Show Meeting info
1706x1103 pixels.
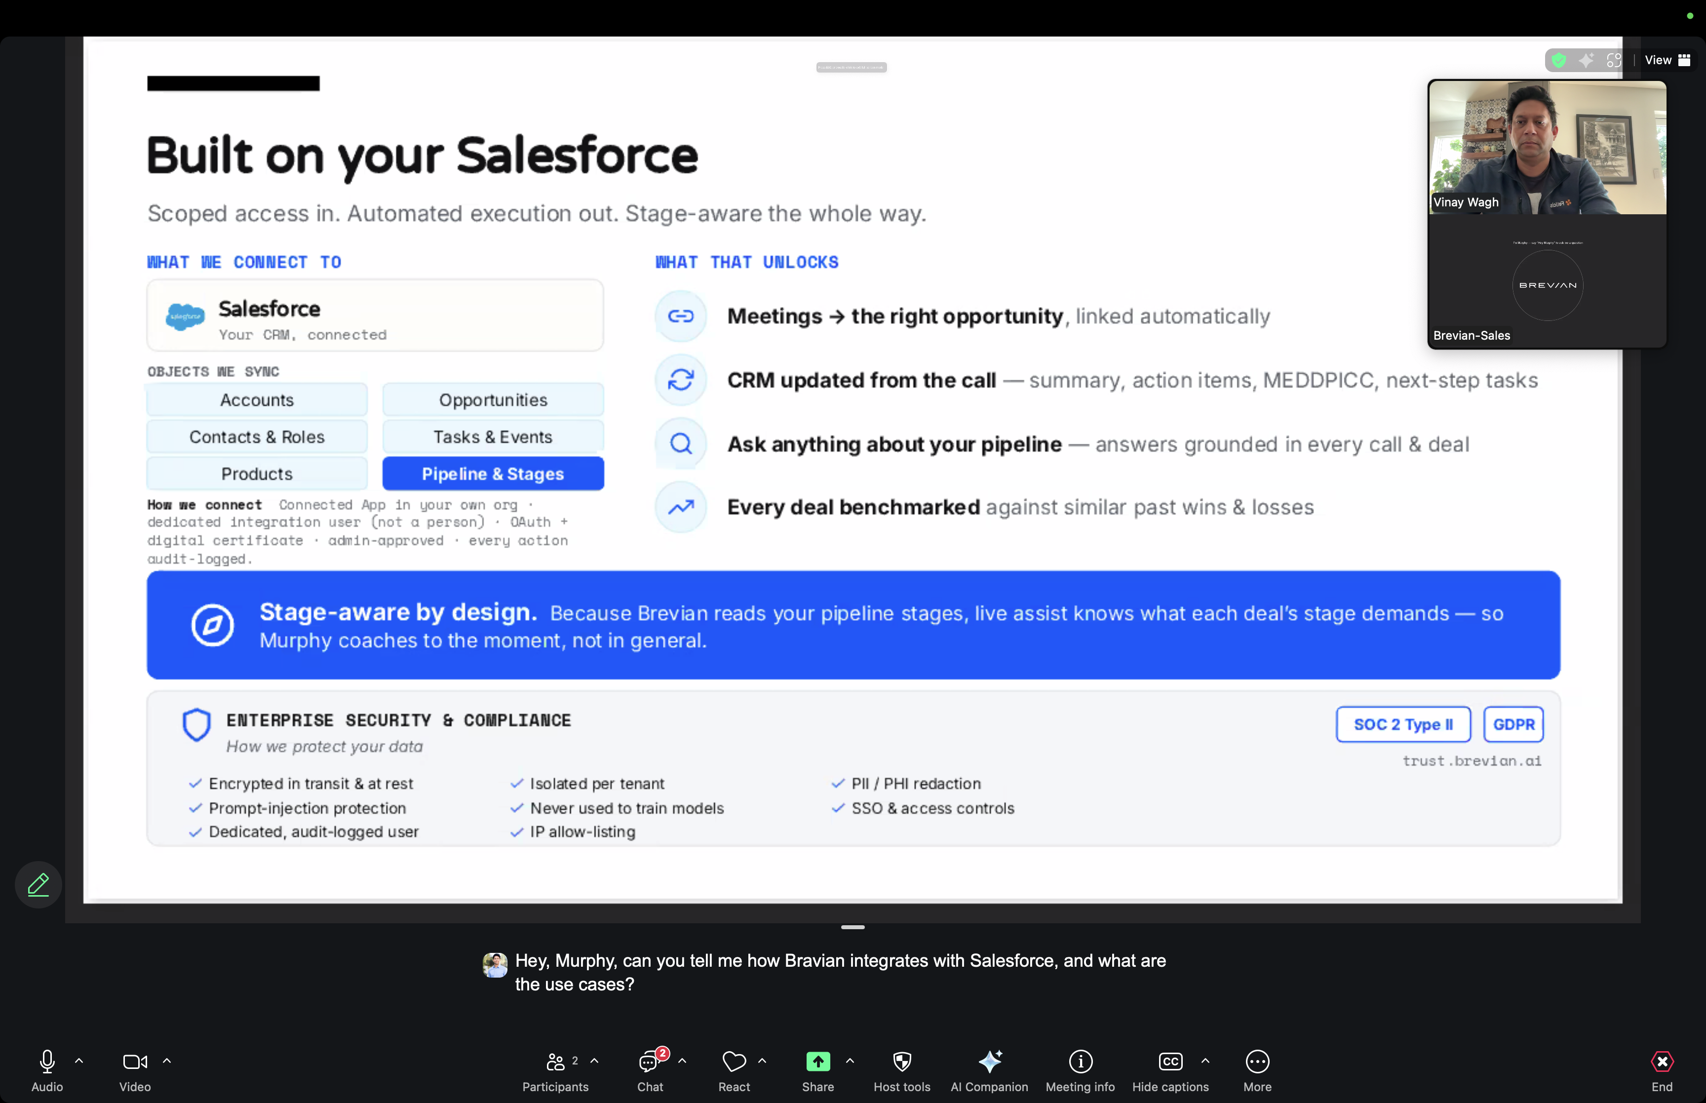tap(1080, 1071)
